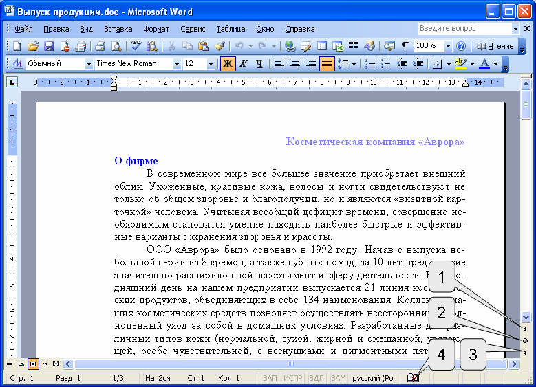Toggle display of paragraph marks (¶)
This screenshot has height=387, width=536.
405,46
